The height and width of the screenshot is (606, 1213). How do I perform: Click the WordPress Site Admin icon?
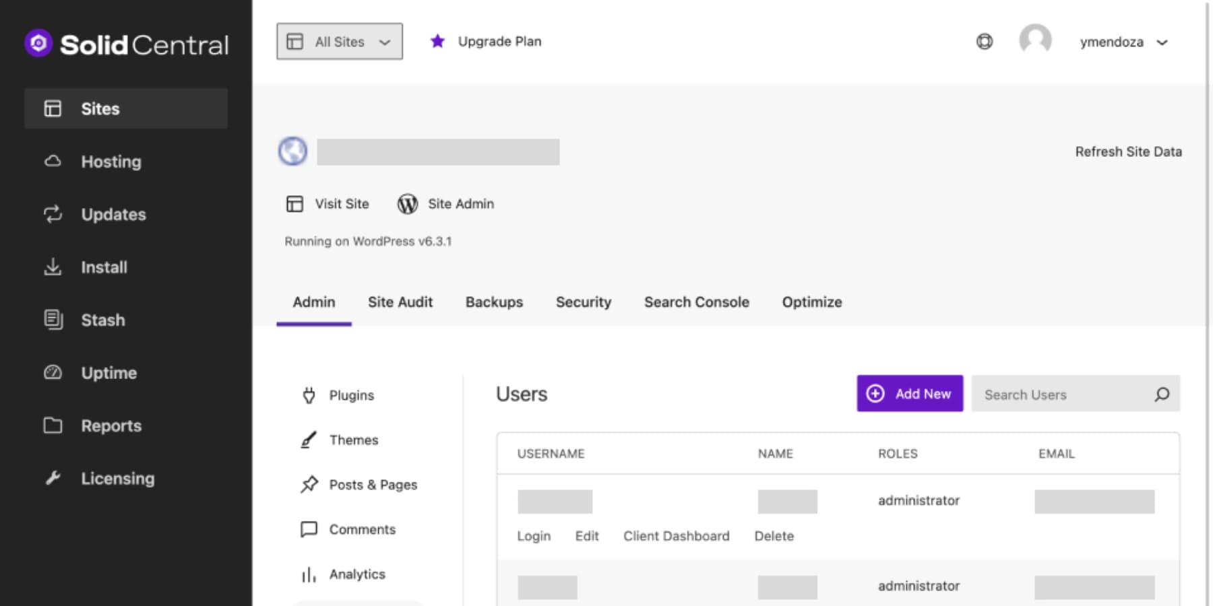point(407,203)
